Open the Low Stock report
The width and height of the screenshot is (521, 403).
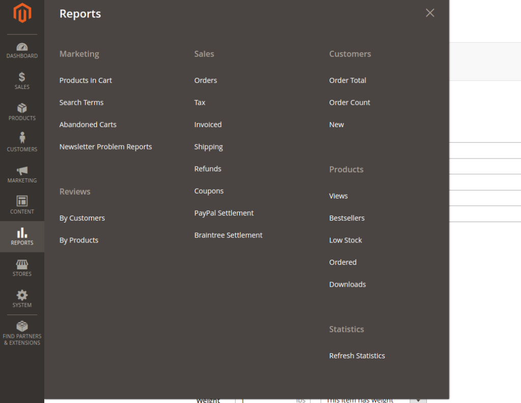(345, 240)
